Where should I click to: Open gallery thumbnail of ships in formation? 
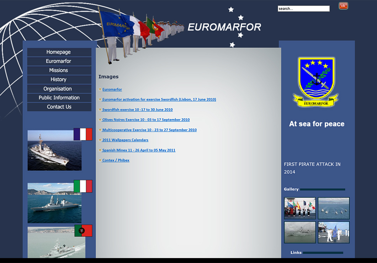pyautogui.click(x=334, y=208)
